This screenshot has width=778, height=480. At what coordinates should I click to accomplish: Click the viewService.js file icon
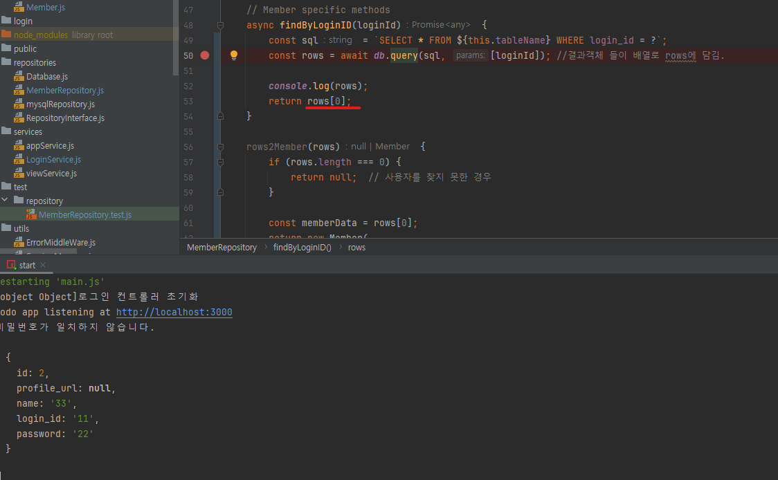pos(19,174)
